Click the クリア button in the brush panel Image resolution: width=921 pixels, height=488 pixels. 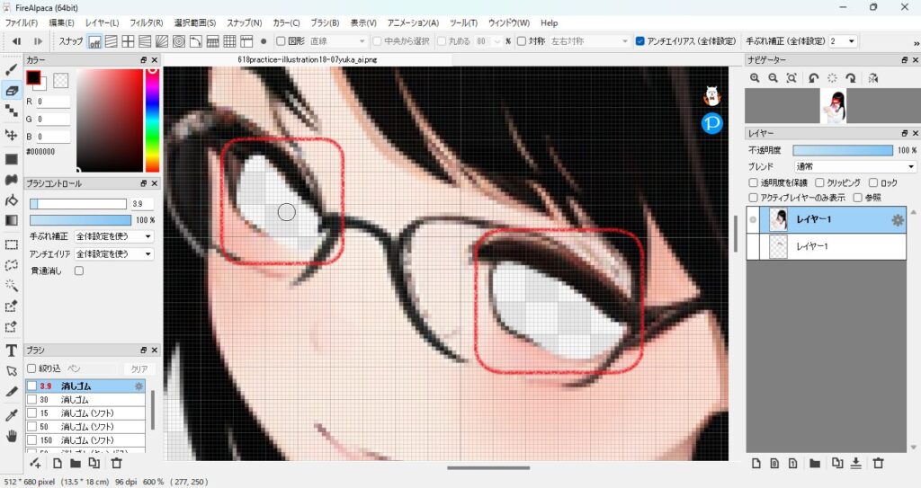click(x=139, y=368)
